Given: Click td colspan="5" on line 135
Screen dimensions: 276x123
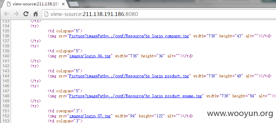Looking at the screenshot, I should click(65, 31).
